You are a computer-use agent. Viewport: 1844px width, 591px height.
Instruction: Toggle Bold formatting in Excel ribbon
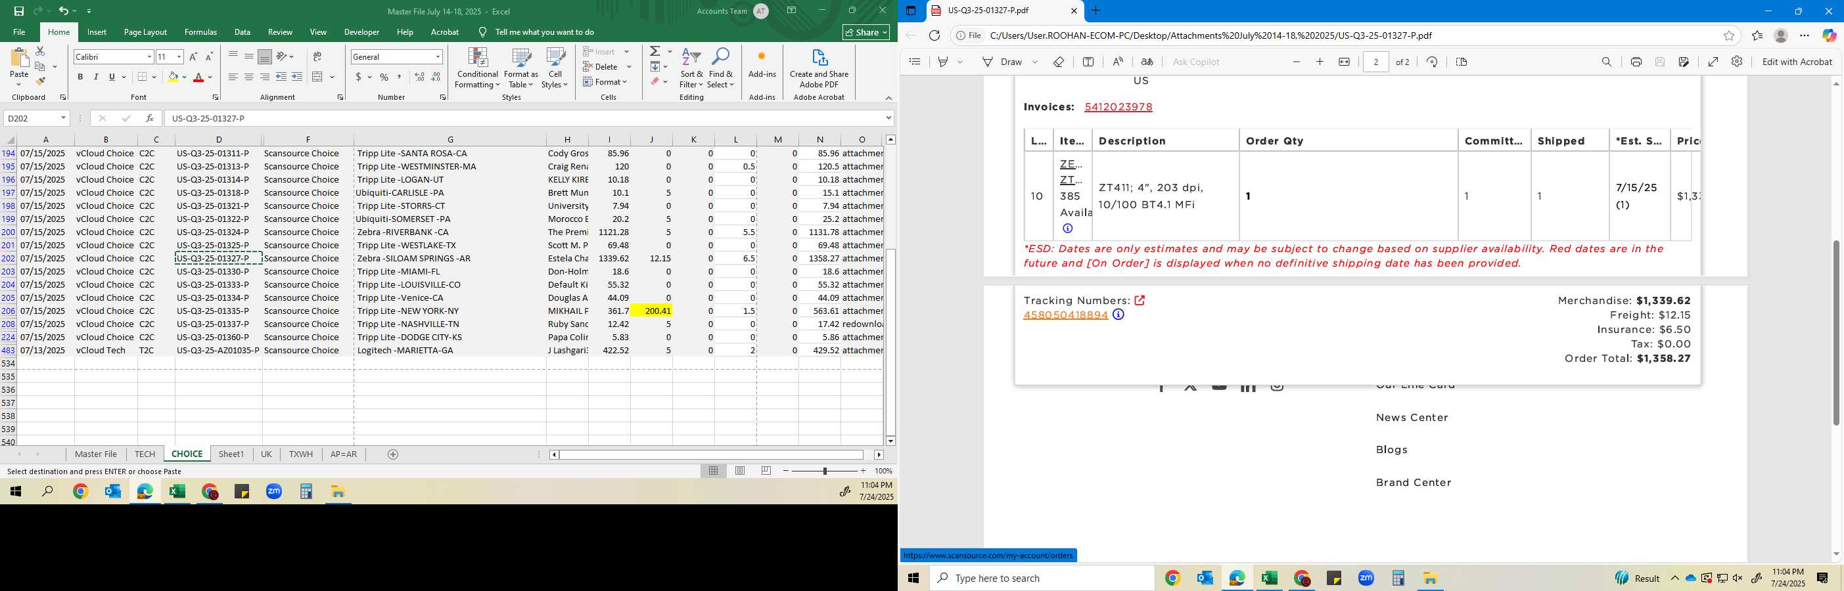pyautogui.click(x=80, y=77)
